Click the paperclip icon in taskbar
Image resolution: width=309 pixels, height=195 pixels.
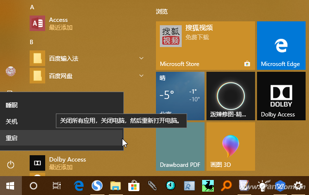[x=152, y=186]
